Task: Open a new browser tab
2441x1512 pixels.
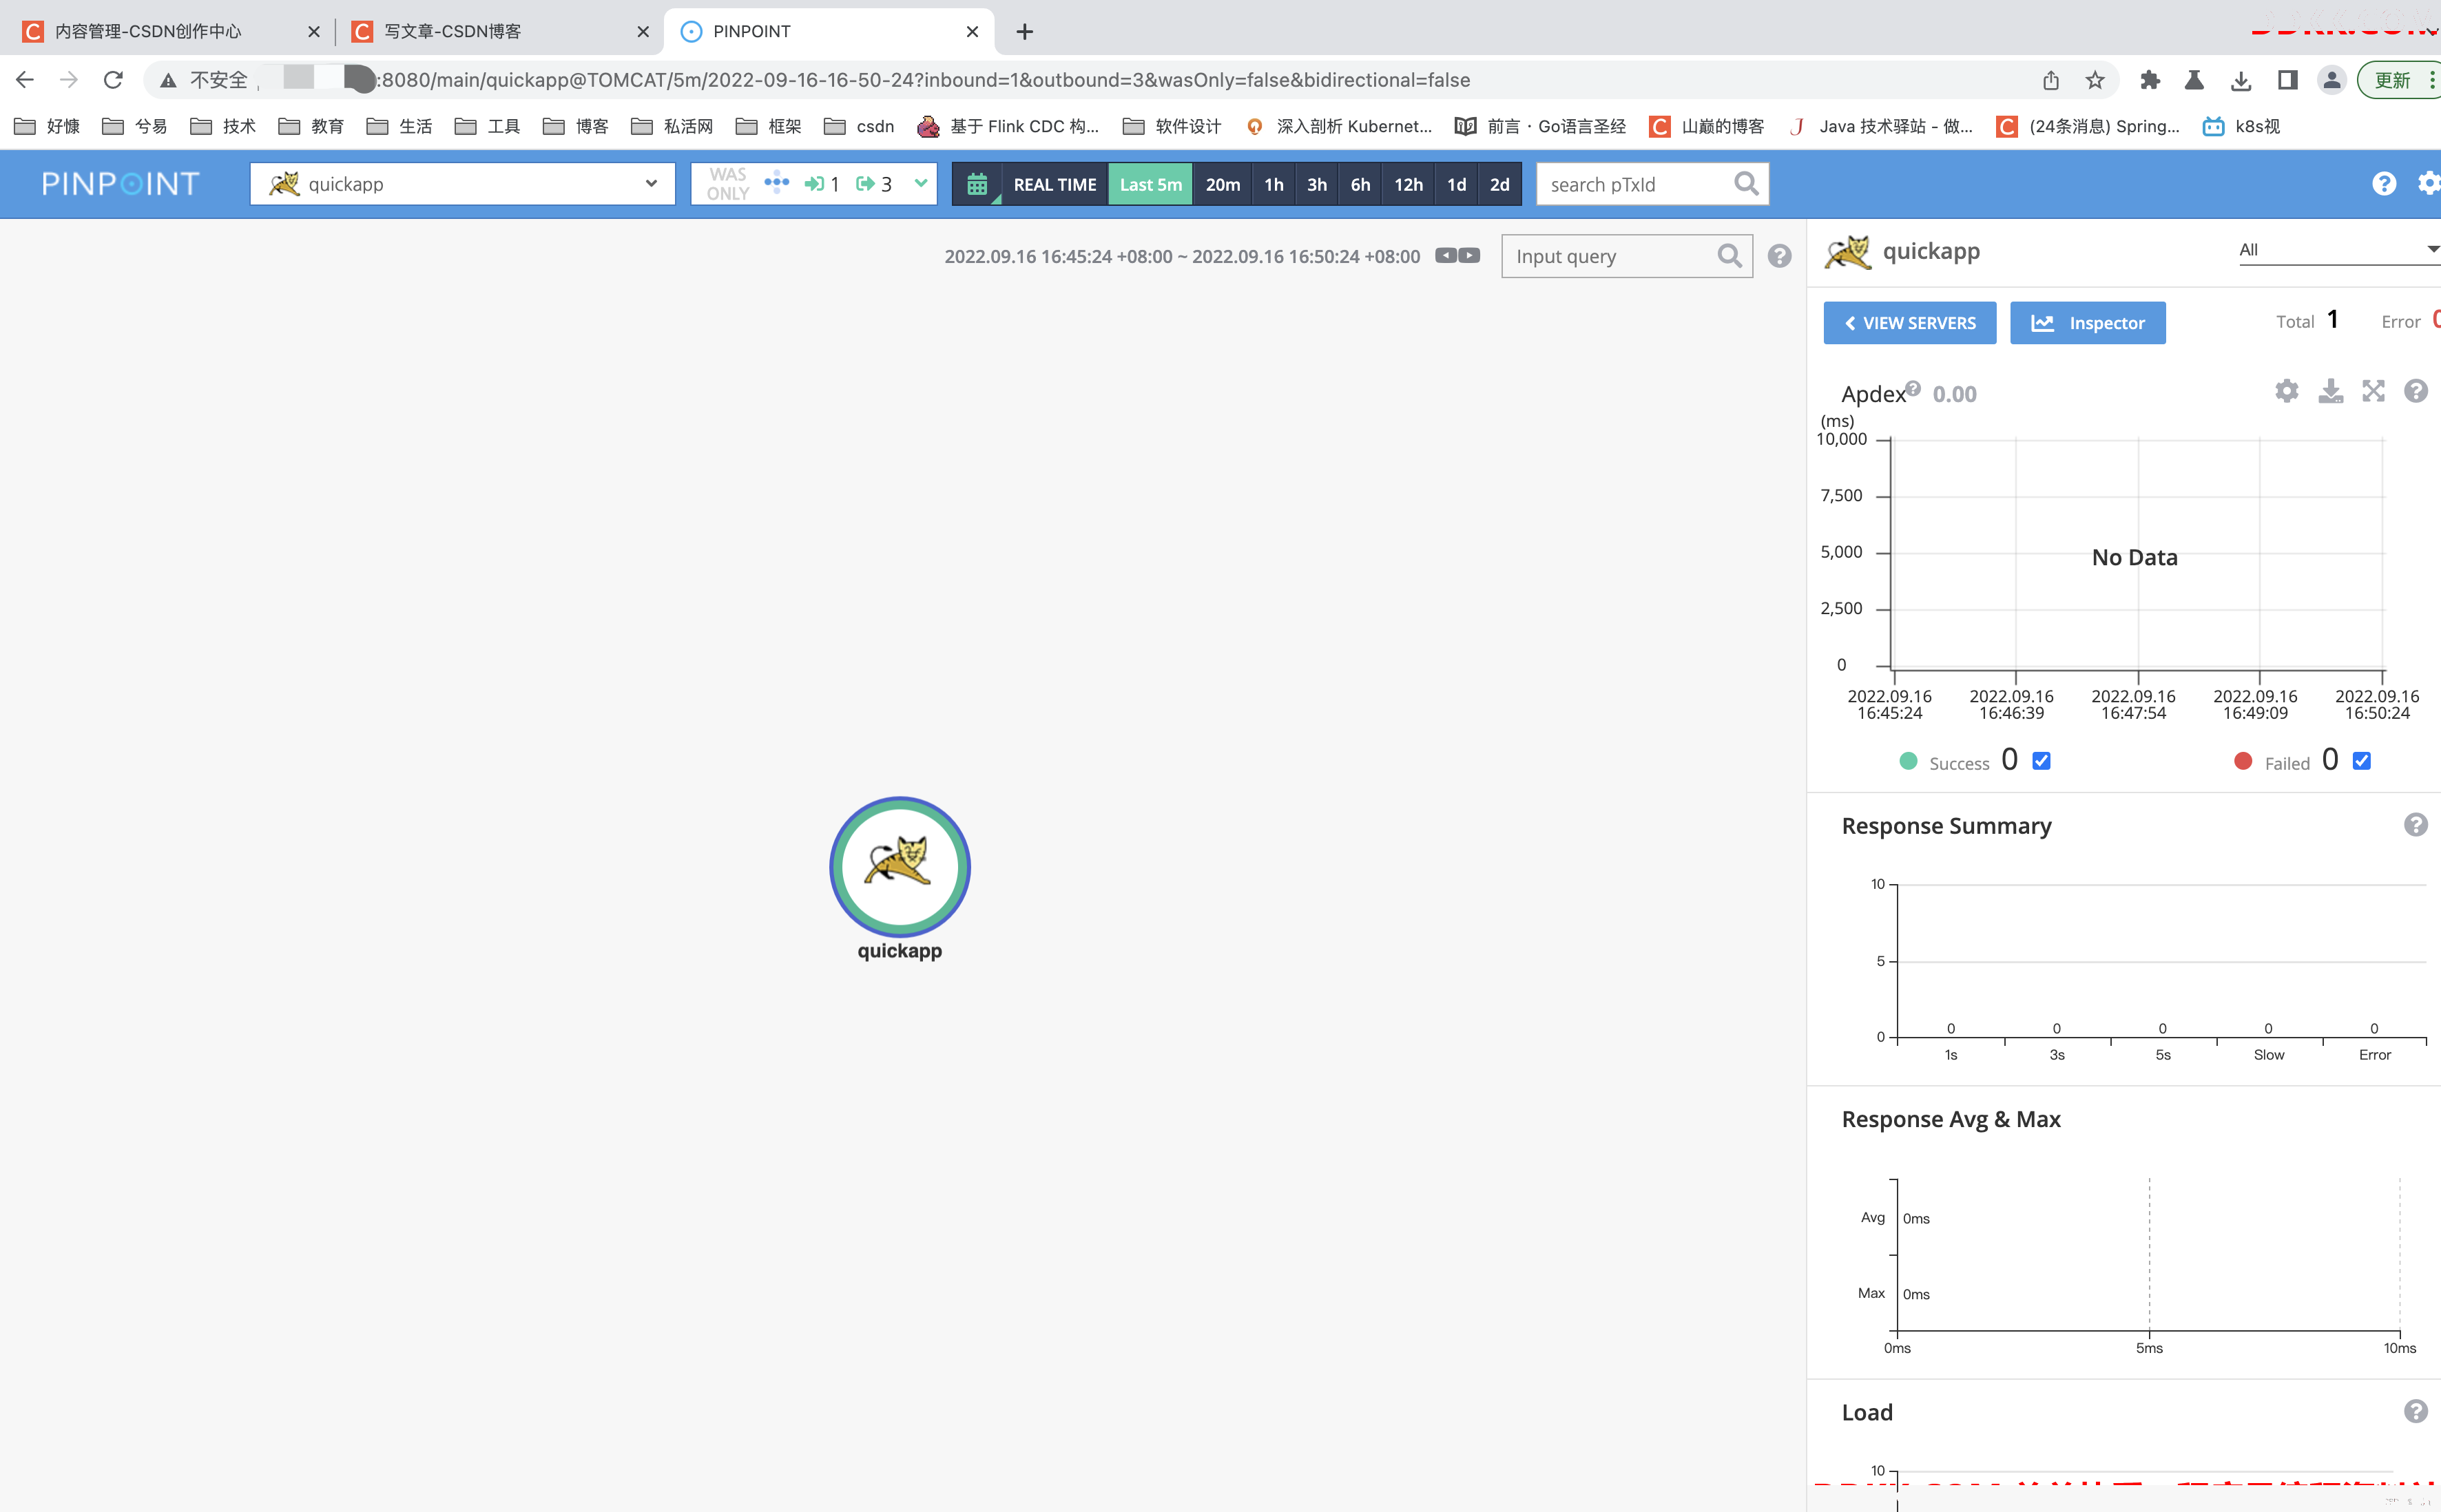Action: point(1024,31)
